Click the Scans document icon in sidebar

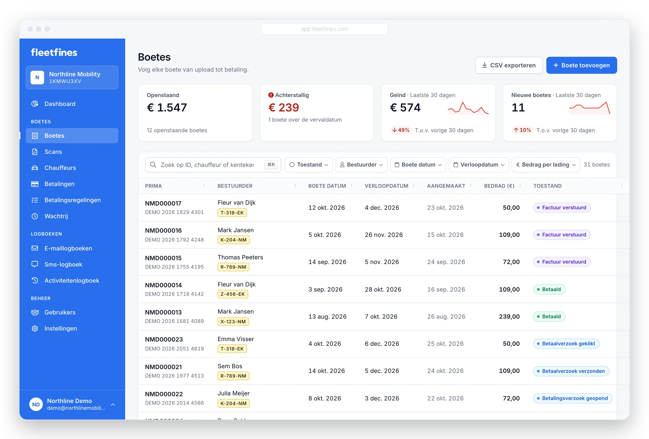(35, 152)
